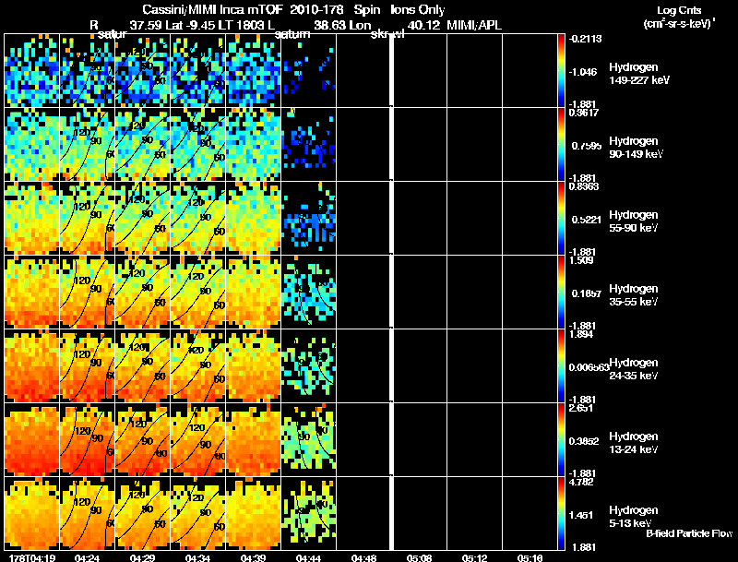Select the 90-149 keV image at 04:19
The width and height of the screenshot is (738, 562).
coord(31,145)
